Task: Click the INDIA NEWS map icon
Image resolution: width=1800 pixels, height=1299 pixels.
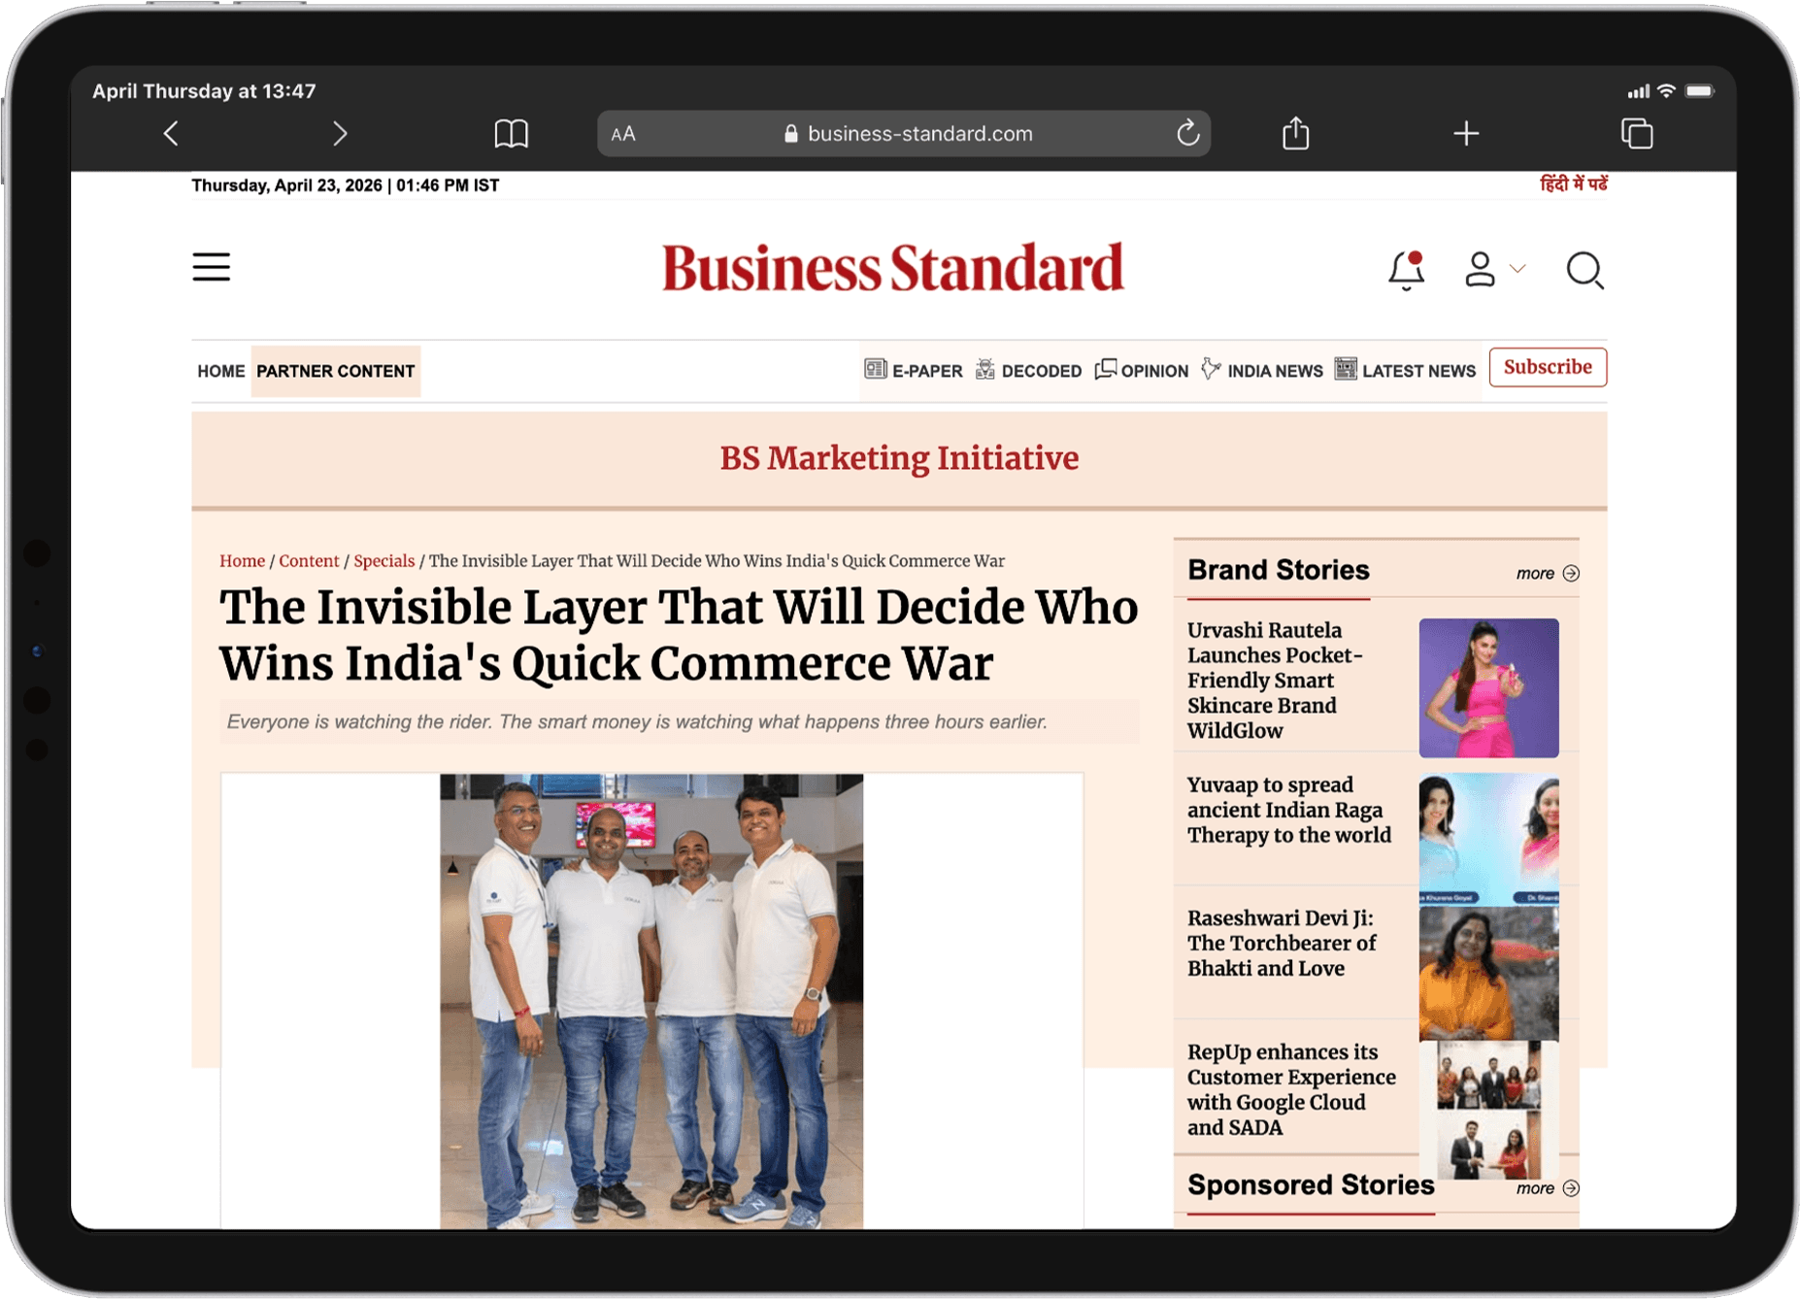Action: [x=1211, y=369]
